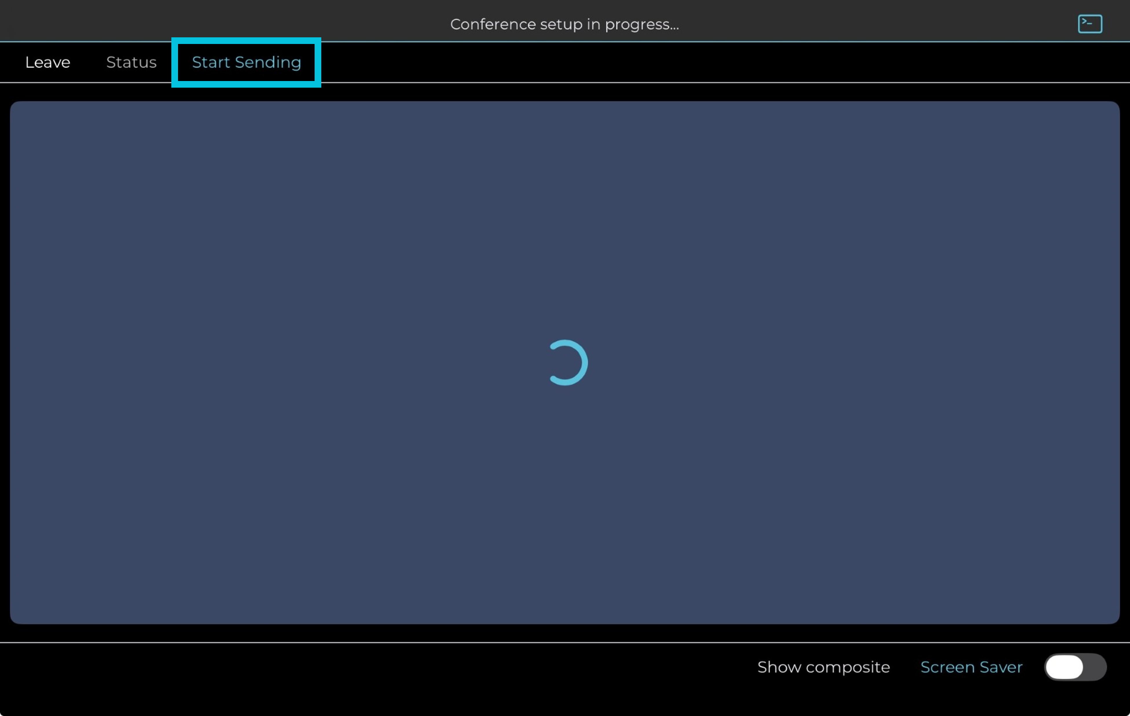The width and height of the screenshot is (1130, 716).
Task: Click the Show composite label
Action: point(823,667)
